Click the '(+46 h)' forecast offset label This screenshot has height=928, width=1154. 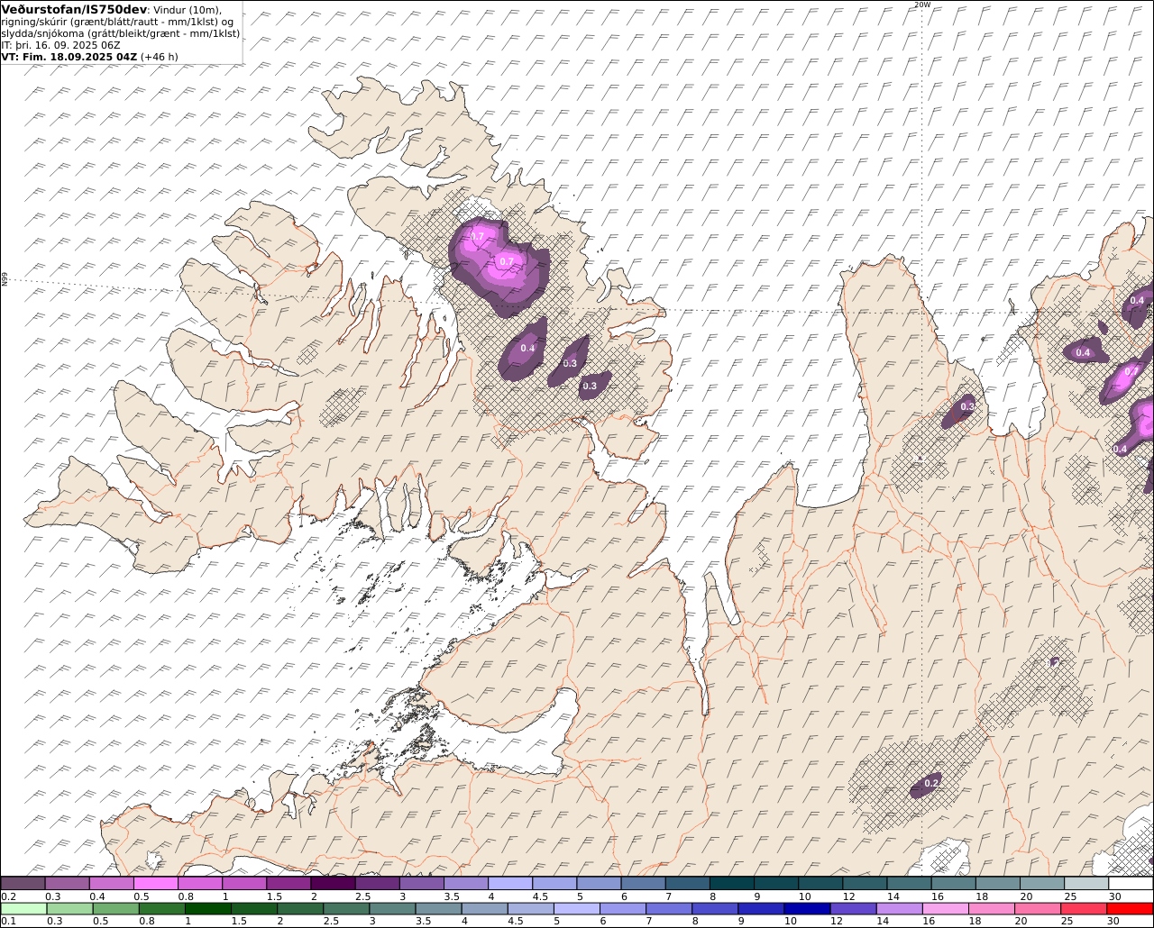(159, 57)
